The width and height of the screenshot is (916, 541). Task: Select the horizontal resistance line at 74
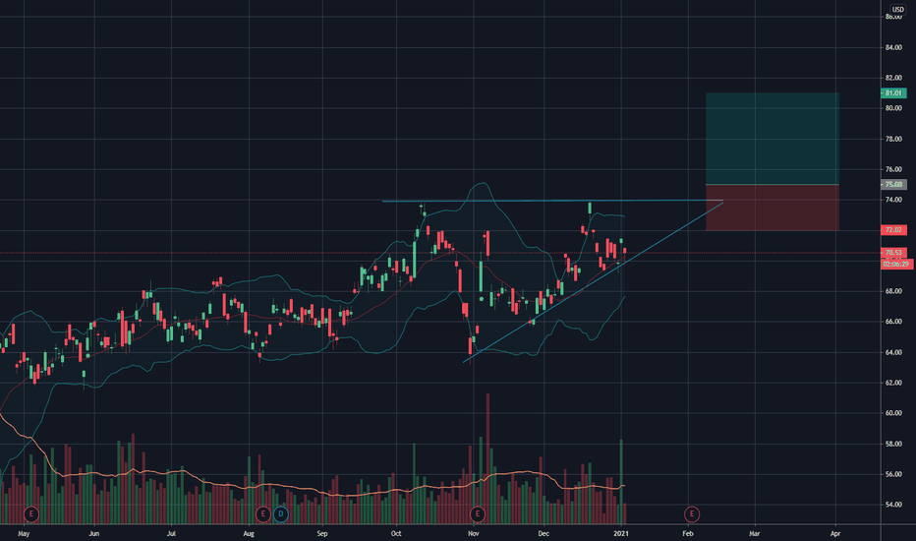[x=552, y=202]
